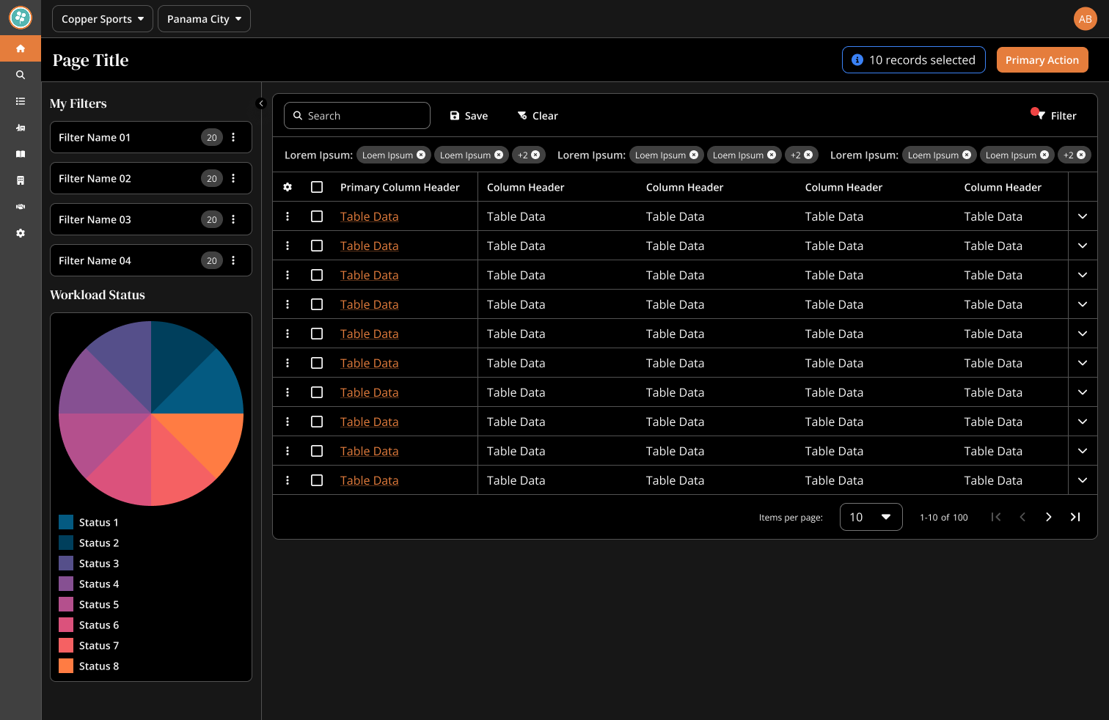This screenshot has width=1109, height=720.
Task: Open the Copper Sports dropdown
Action: [103, 19]
